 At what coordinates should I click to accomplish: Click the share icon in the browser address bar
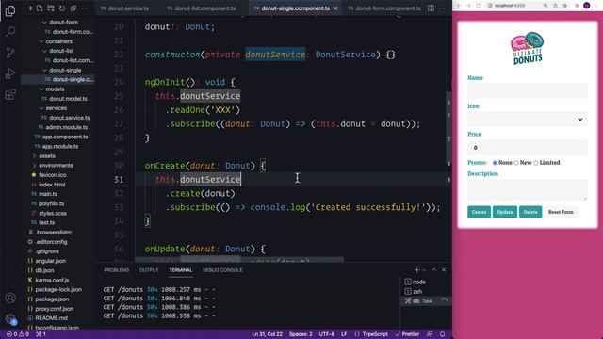(555, 6)
